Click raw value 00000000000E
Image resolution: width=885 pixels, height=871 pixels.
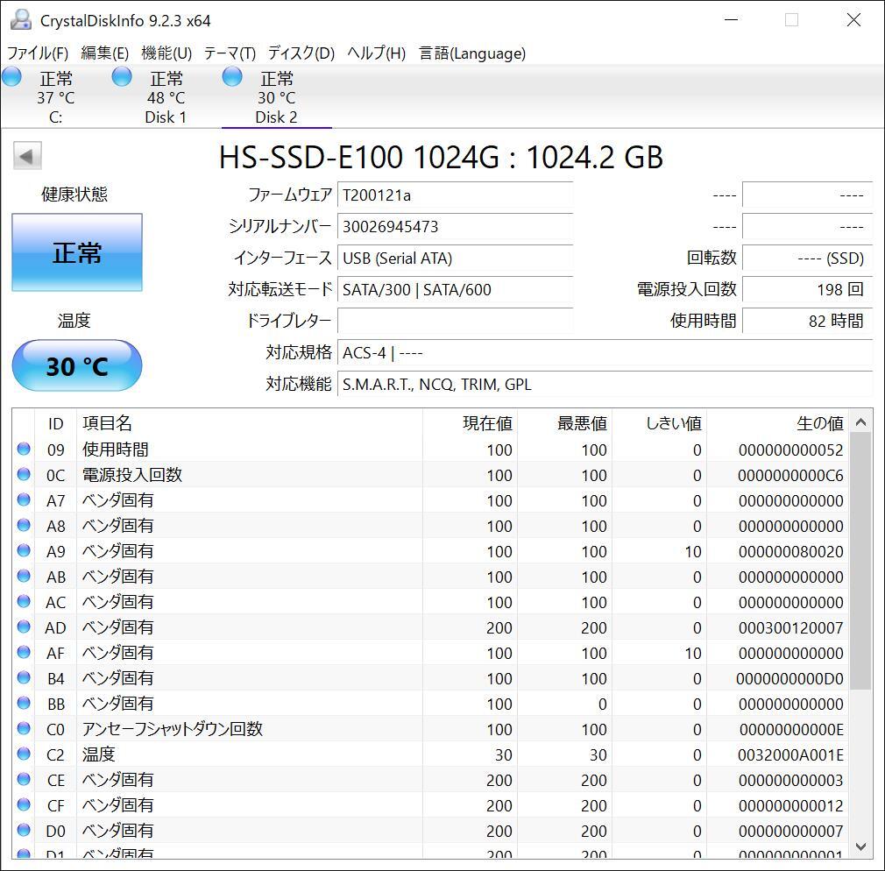coord(791,729)
